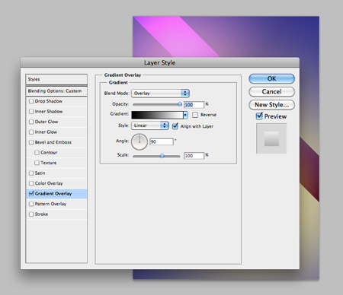Select the Texture label
343x295 pixels.
[x=49, y=163]
